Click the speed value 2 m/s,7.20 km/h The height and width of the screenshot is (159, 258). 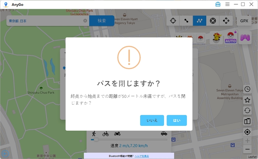(133, 146)
